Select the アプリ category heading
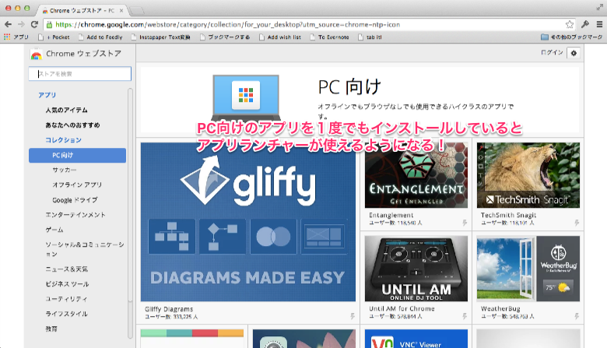This screenshot has height=348, width=607. point(47,95)
